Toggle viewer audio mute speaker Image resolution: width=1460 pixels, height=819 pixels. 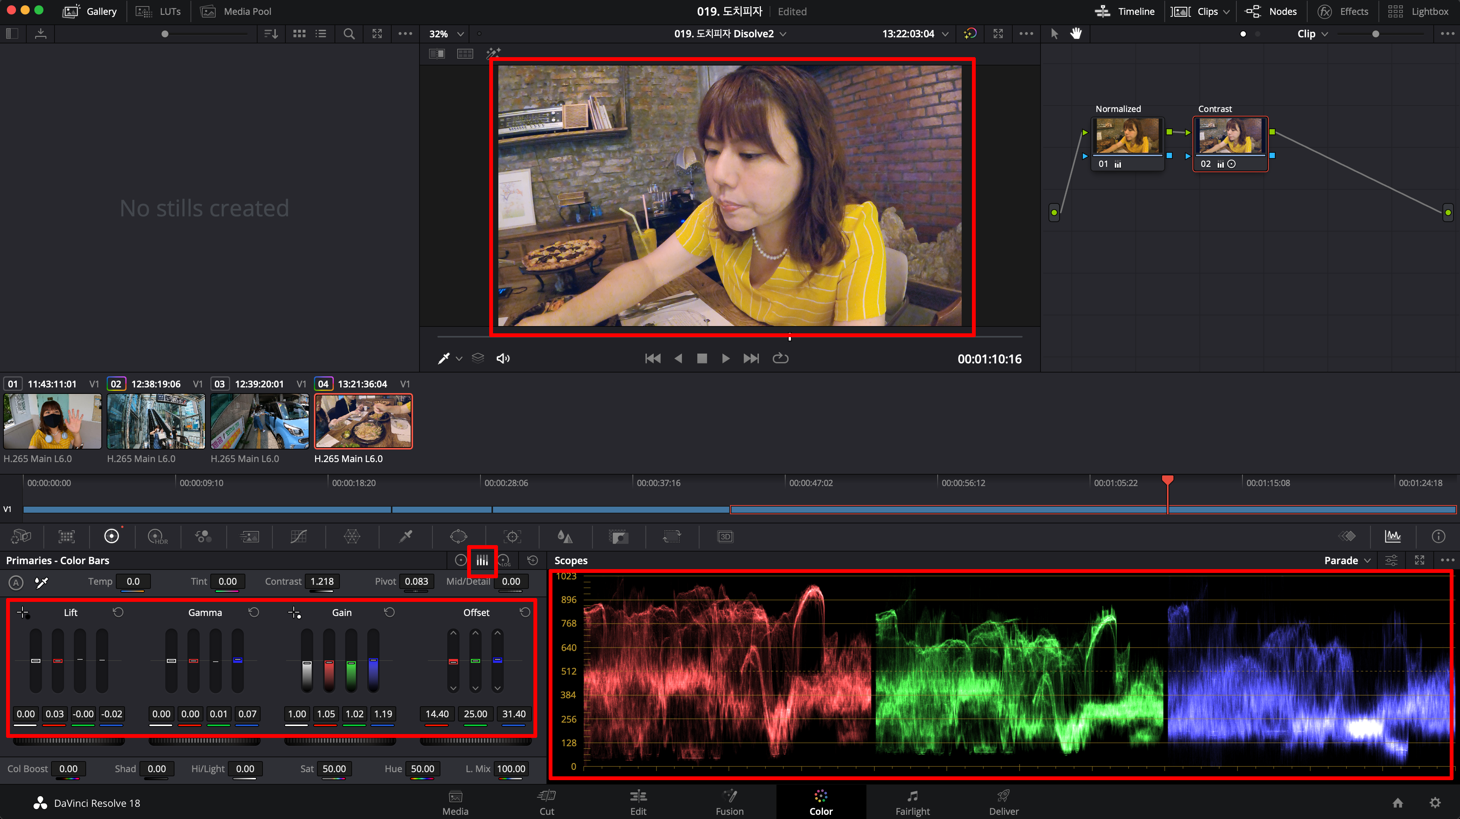point(503,358)
